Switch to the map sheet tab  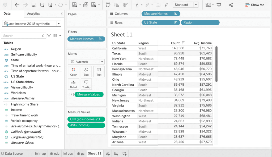(40, 153)
